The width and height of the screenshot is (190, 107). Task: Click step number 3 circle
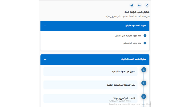coord(144,97)
